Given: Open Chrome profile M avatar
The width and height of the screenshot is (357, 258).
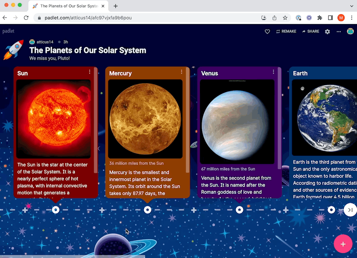Looking at the screenshot, I should 341,18.
